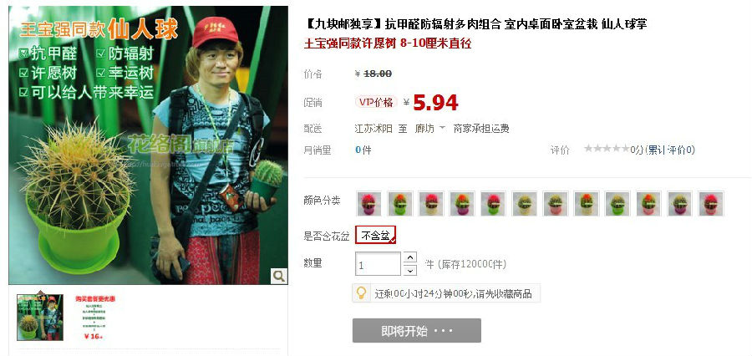Click the main cactus product image

[x=148, y=145]
